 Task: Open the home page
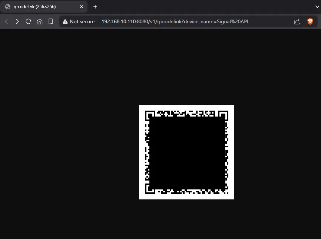click(x=40, y=21)
